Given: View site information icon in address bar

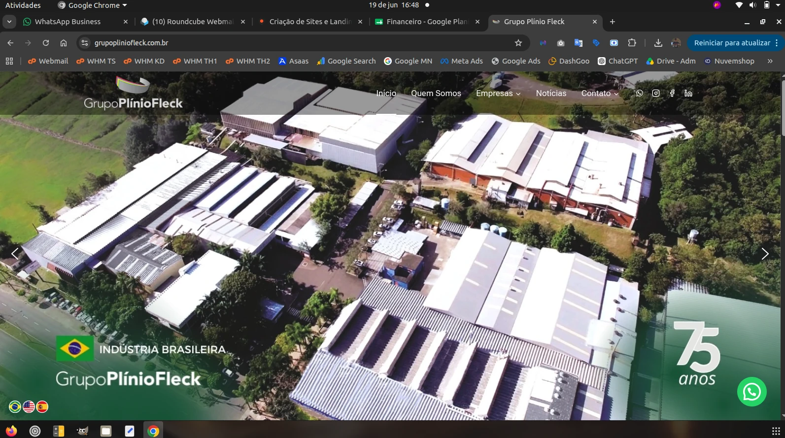Looking at the screenshot, I should (x=85, y=43).
